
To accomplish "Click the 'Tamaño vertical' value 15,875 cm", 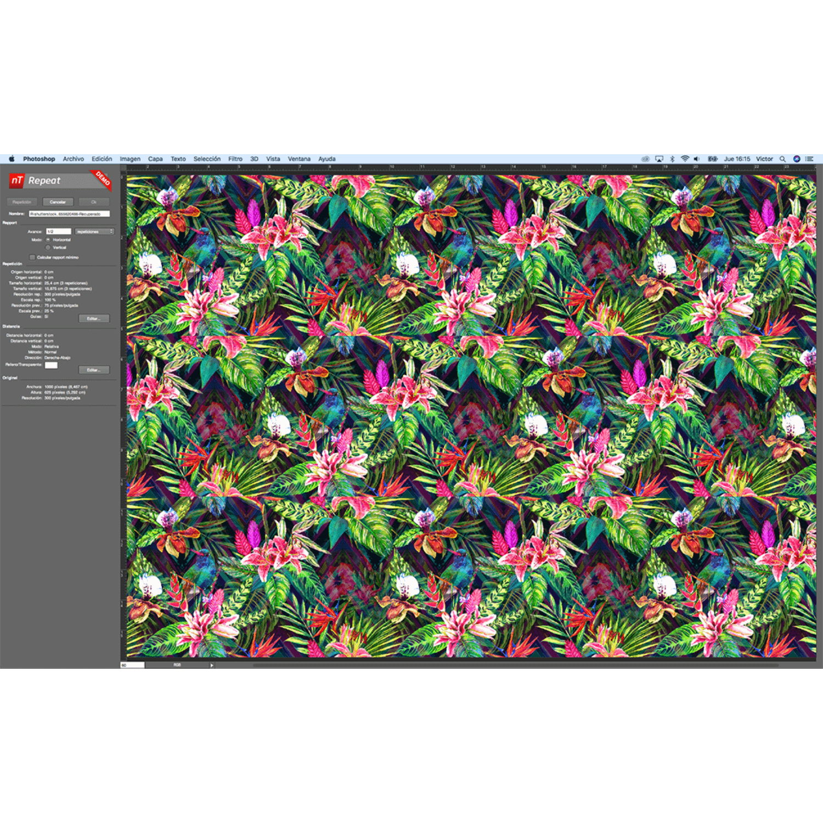I will [x=68, y=289].
